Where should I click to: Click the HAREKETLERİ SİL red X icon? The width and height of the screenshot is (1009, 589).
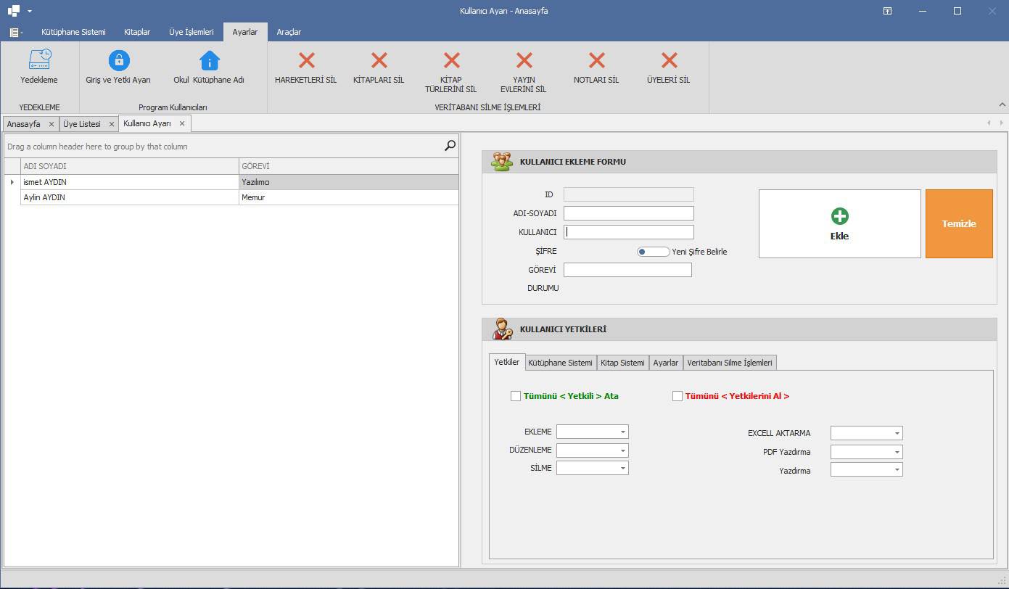306,60
